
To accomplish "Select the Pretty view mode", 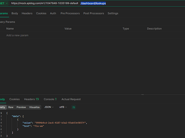I will [x=3, y=107].
